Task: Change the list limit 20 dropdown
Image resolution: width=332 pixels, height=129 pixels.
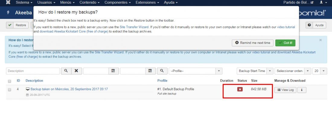Action: click(x=320, y=71)
